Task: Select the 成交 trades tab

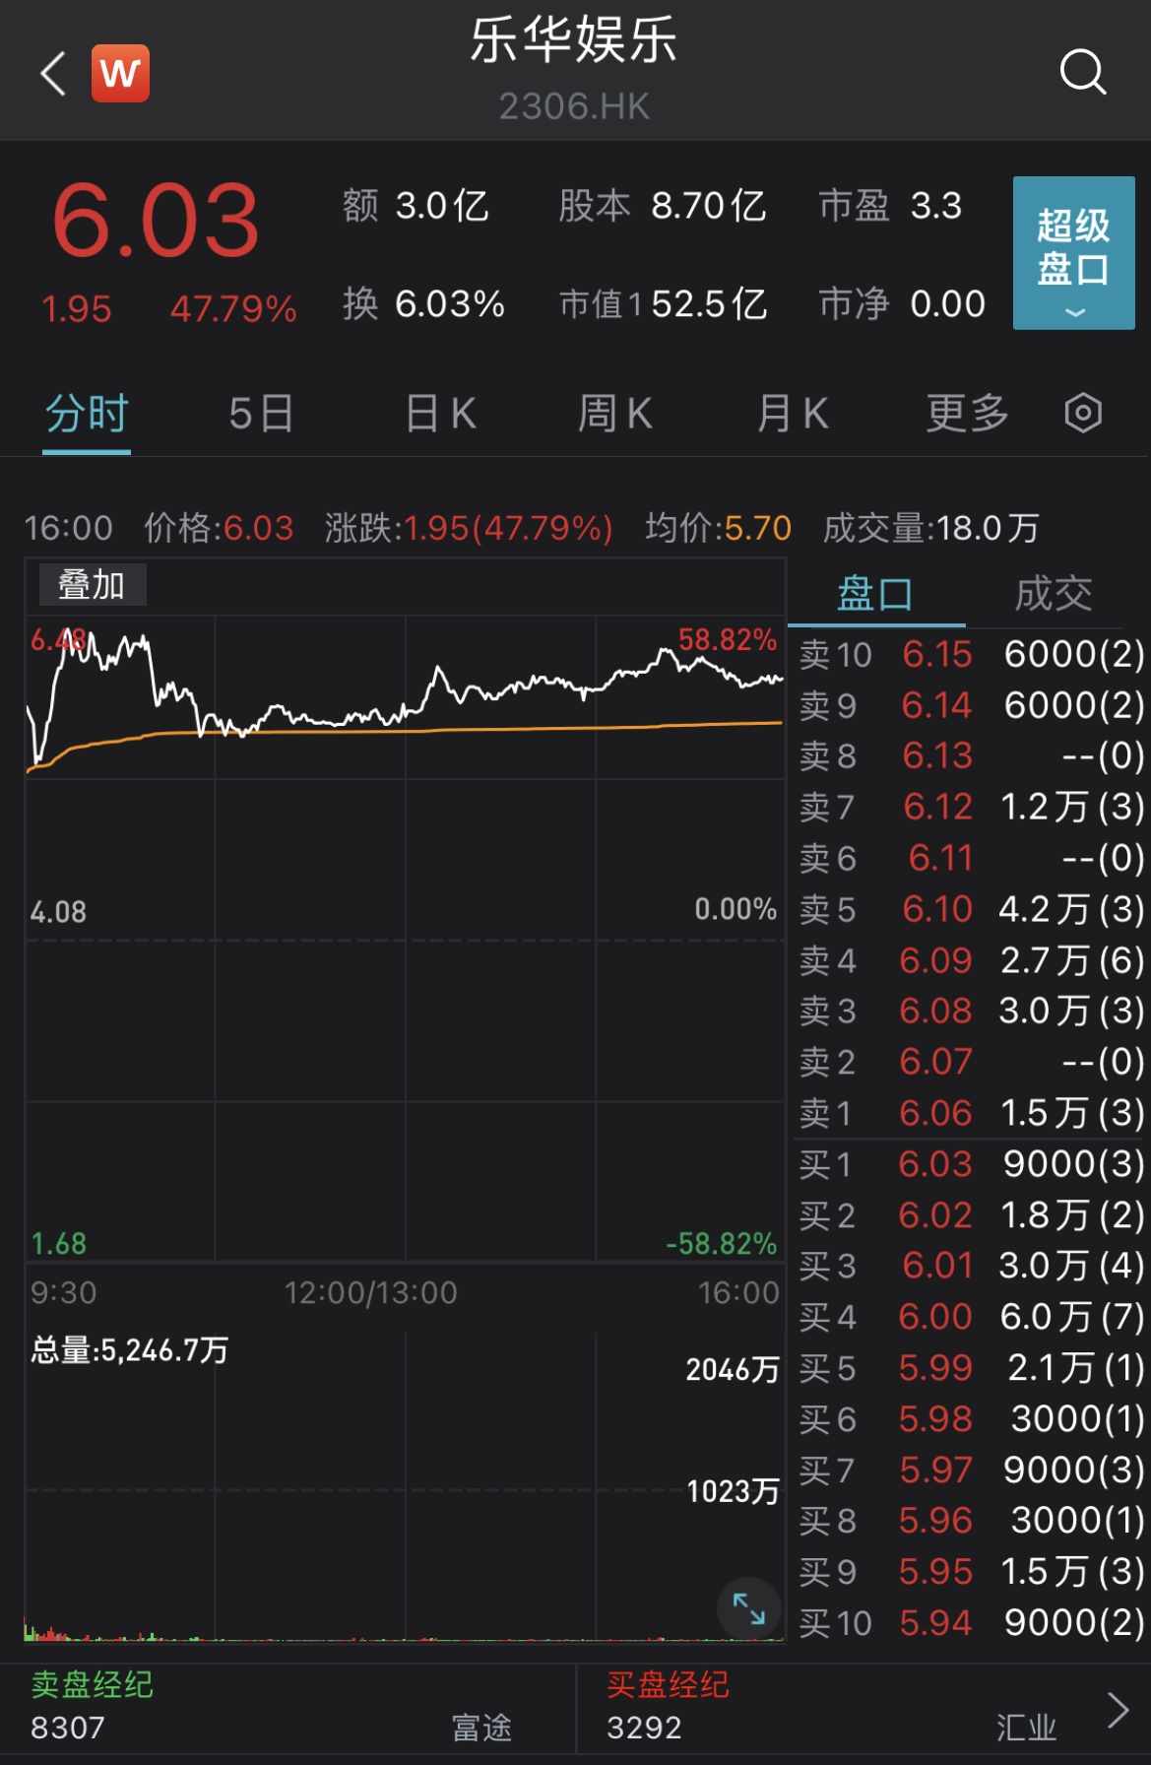Action: (x=1054, y=594)
